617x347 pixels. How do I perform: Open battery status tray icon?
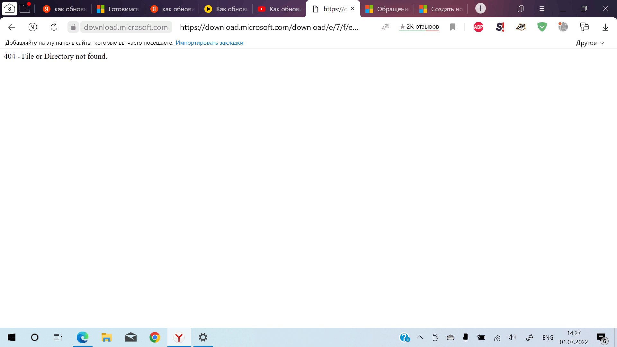(481, 337)
